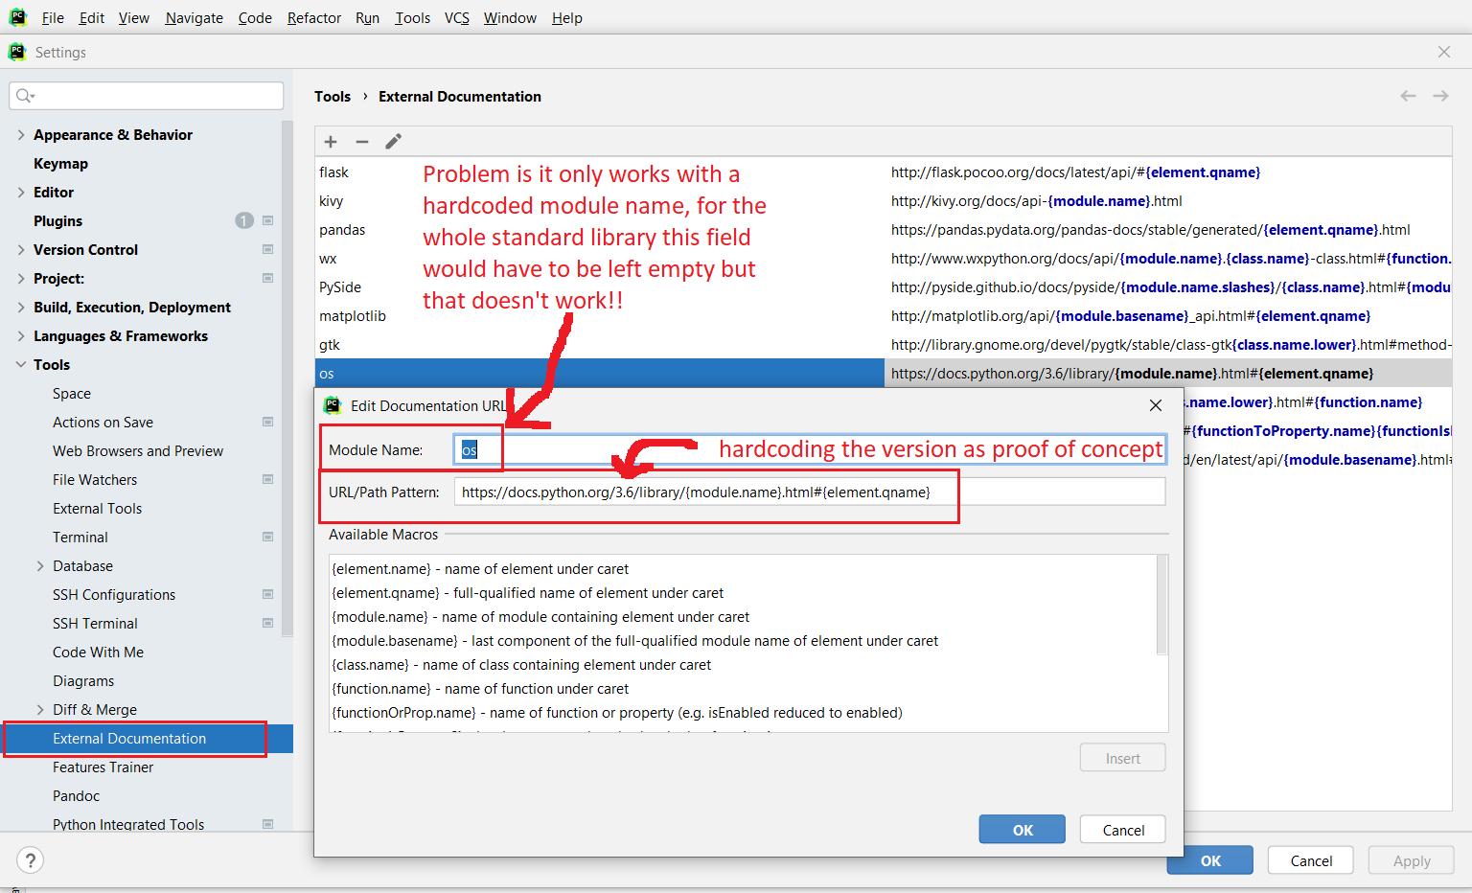
Task: Click project-level icon beside Python Integrated Tools
Action: pyautogui.click(x=268, y=824)
